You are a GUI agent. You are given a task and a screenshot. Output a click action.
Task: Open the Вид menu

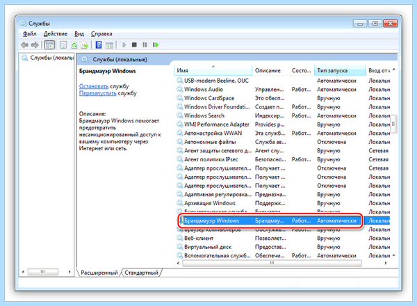(x=79, y=34)
